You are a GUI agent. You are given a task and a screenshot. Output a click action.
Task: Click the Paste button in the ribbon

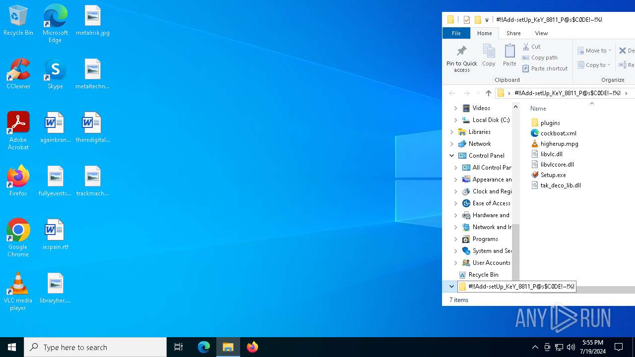pos(509,55)
